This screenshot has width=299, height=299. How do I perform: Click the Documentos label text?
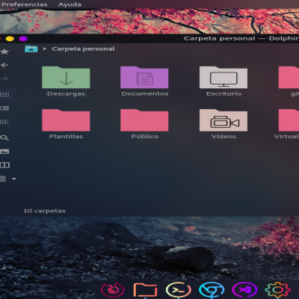145,93
